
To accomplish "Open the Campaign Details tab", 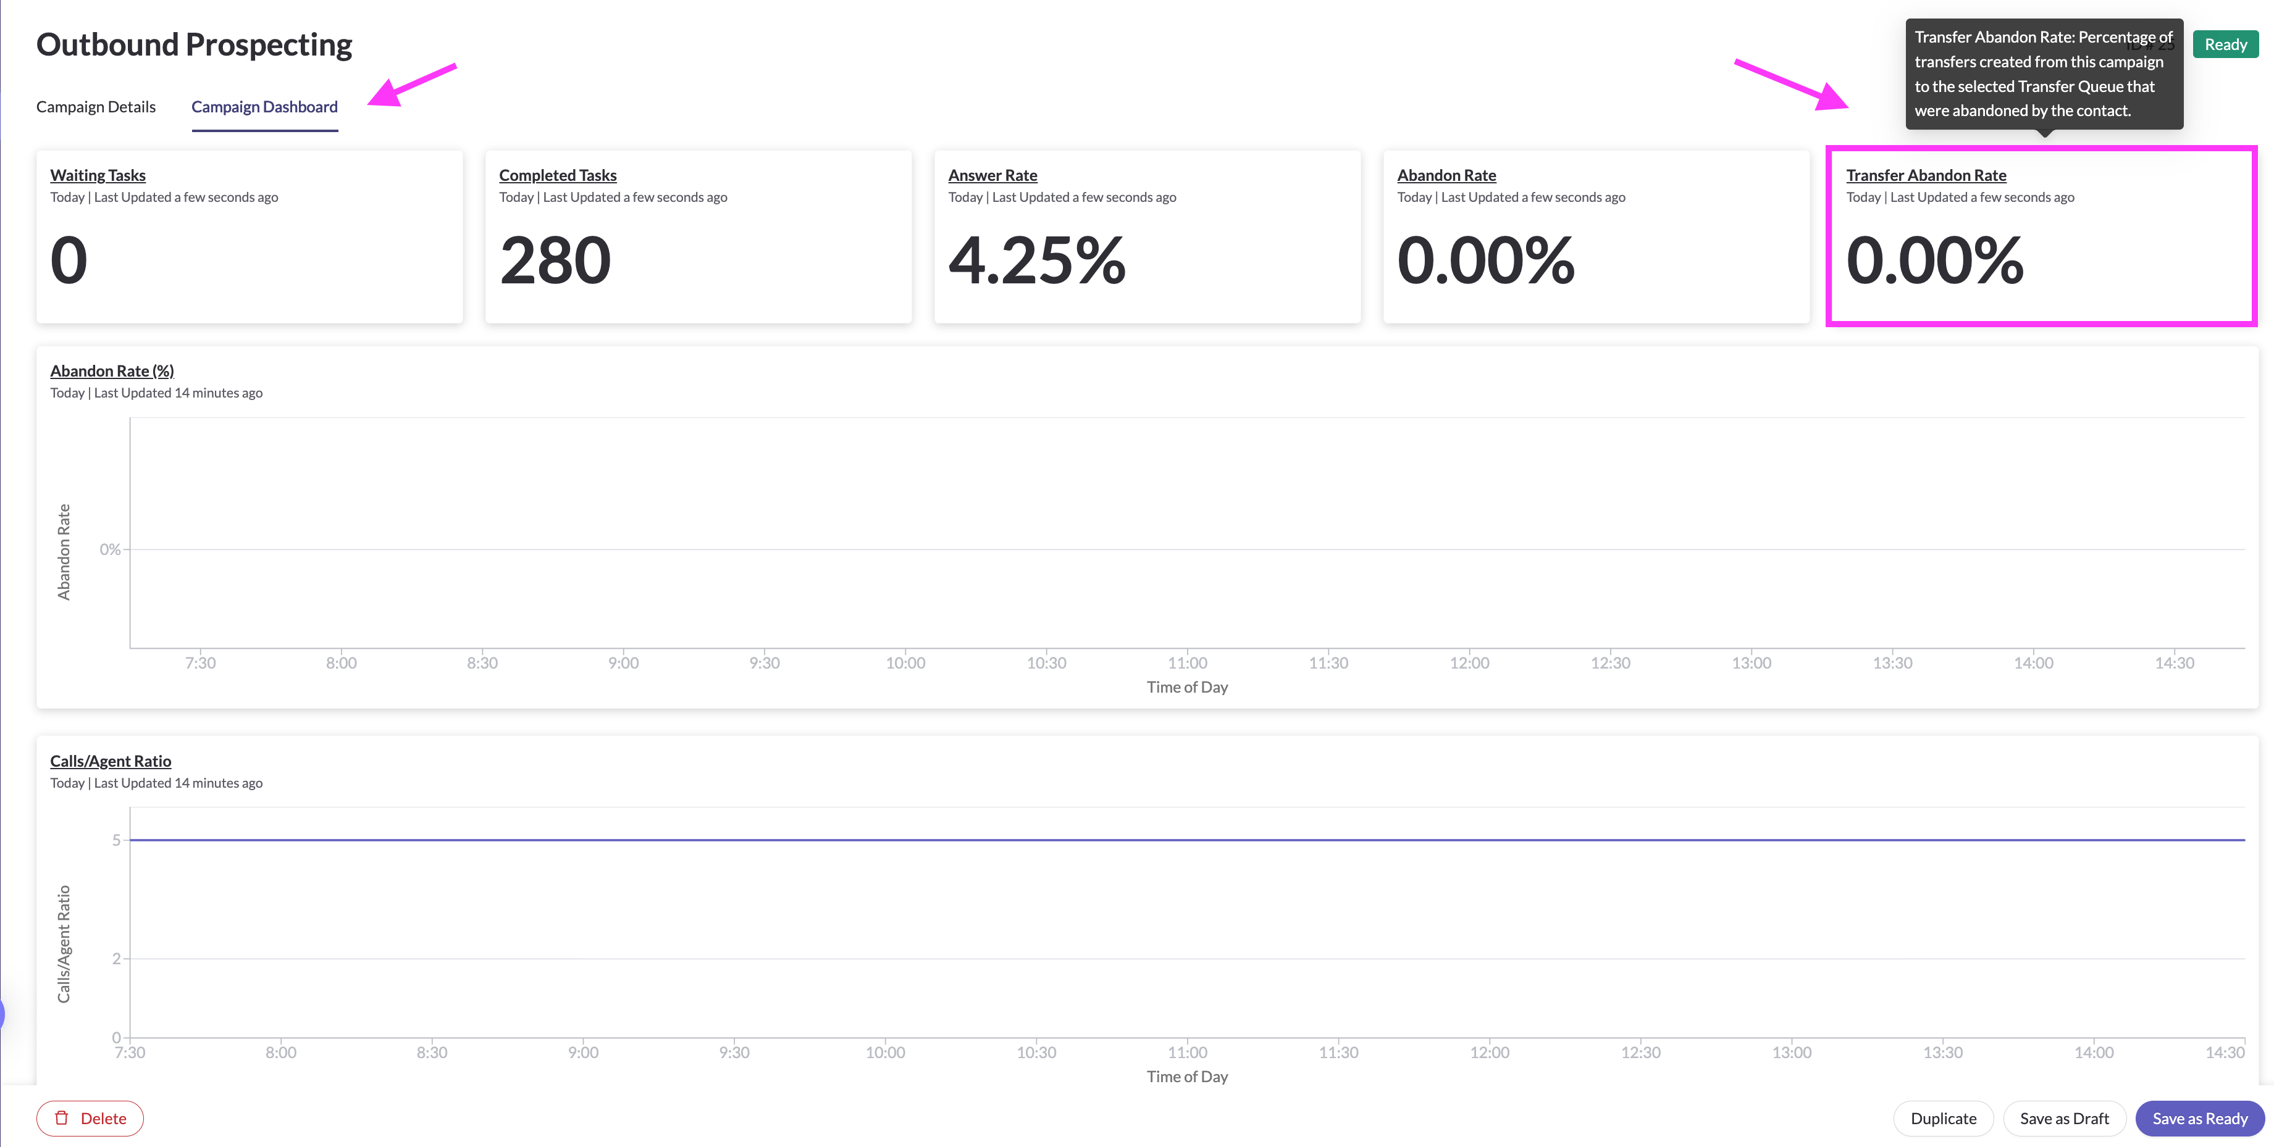I will 95,107.
